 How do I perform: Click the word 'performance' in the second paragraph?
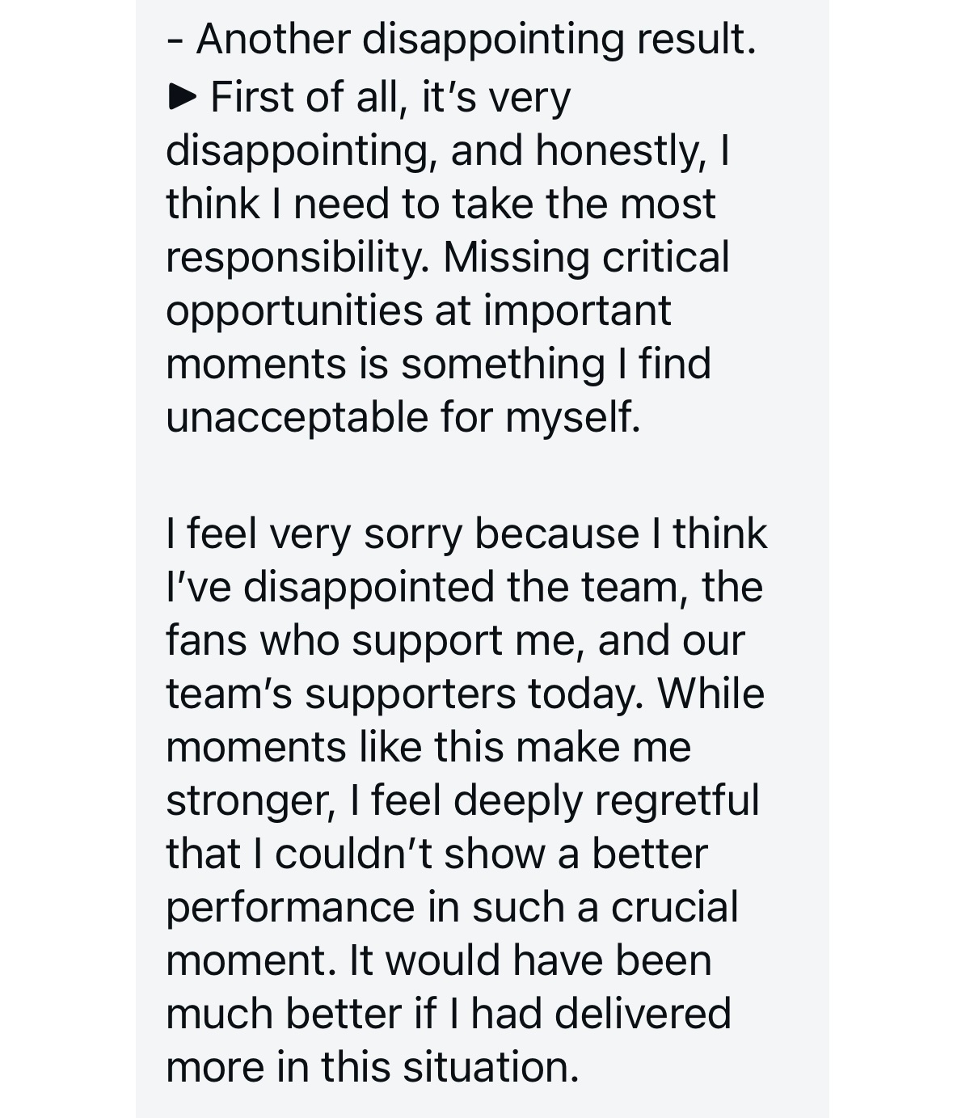[290, 907]
